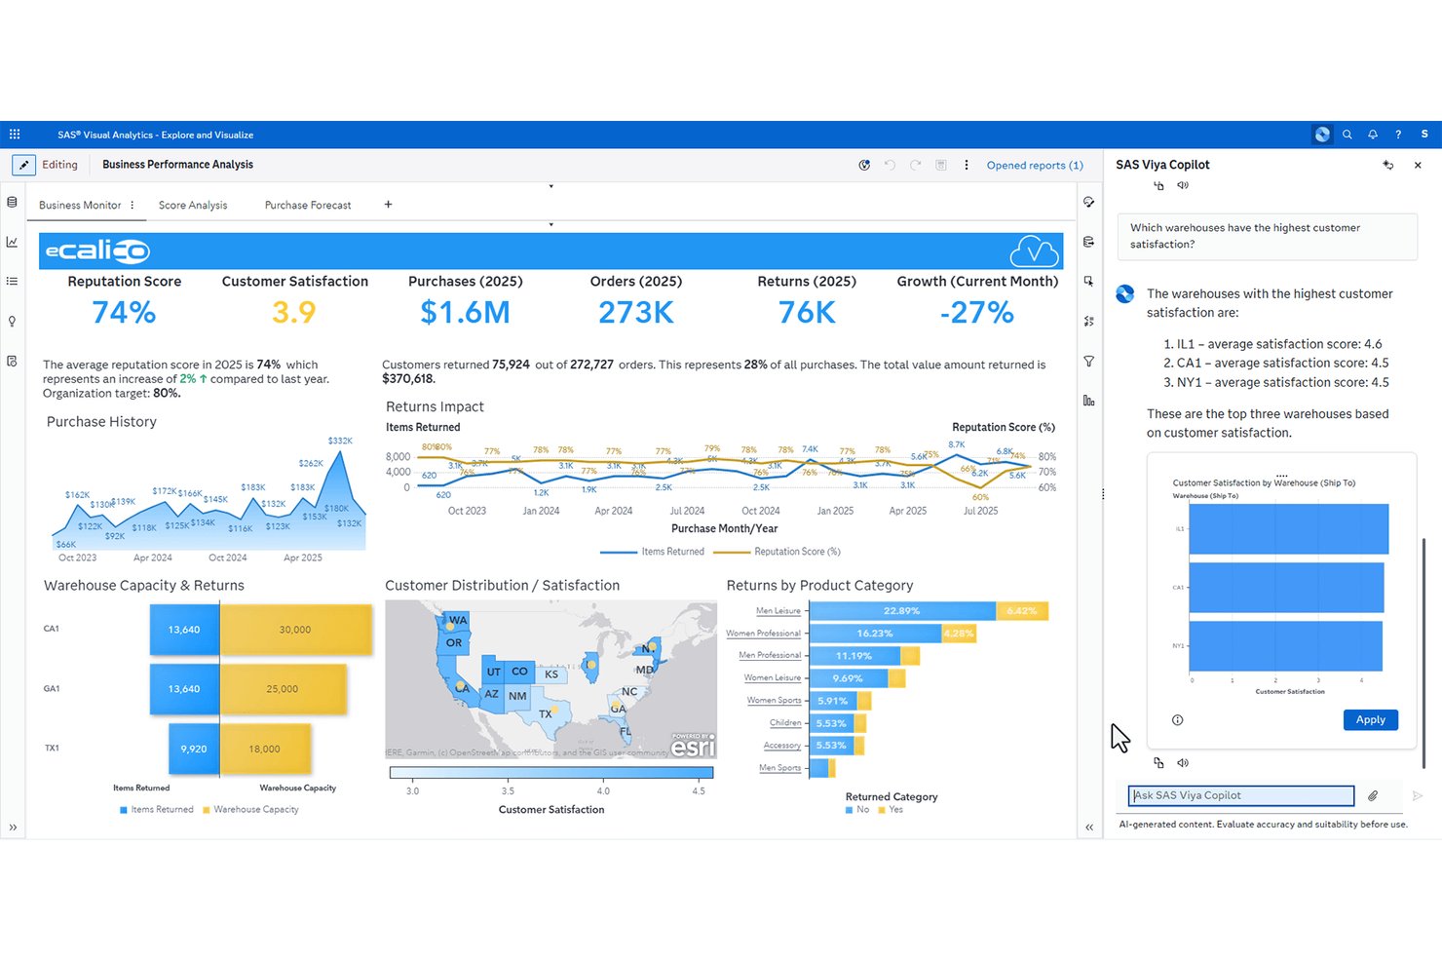Click the Copilot chat scrollbar

click(1423, 652)
